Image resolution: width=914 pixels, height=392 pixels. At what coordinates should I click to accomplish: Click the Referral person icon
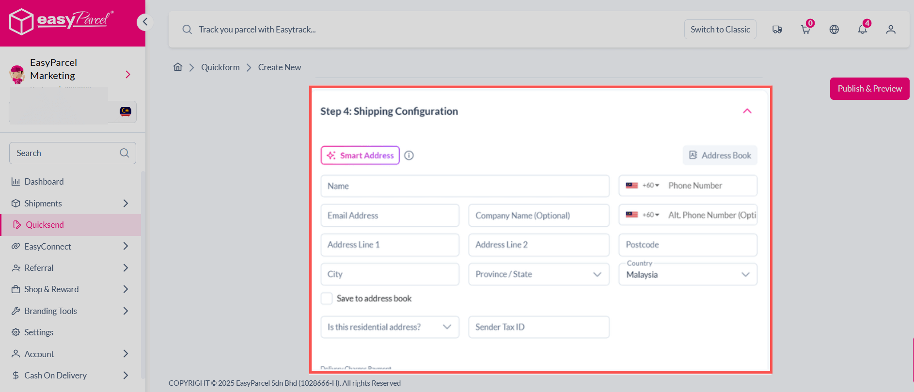click(x=16, y=268)
